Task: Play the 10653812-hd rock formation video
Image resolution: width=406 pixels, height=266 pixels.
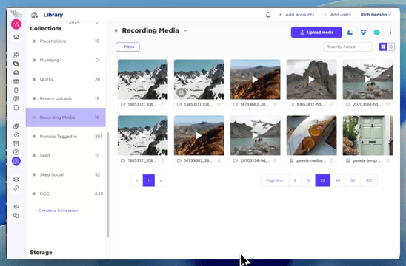Action: (x=311, y=79)
